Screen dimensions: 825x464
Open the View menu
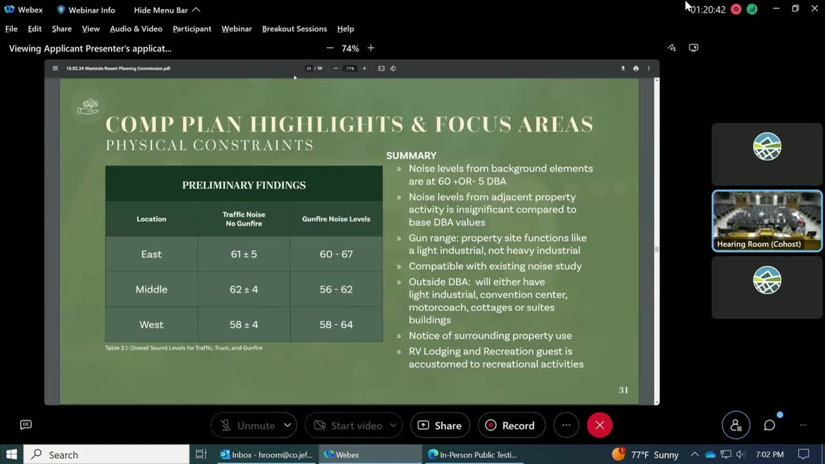pos(90,28)
